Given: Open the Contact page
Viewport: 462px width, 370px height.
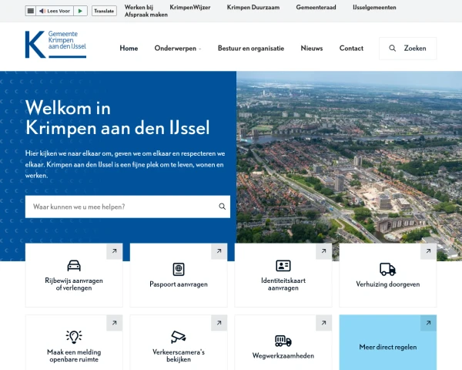Looking at the screenshot, I should pyautogui.click(x=351, y=48).
